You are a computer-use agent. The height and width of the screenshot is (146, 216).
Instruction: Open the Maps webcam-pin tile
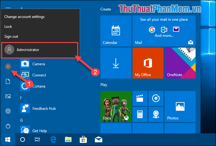[156, 114]
